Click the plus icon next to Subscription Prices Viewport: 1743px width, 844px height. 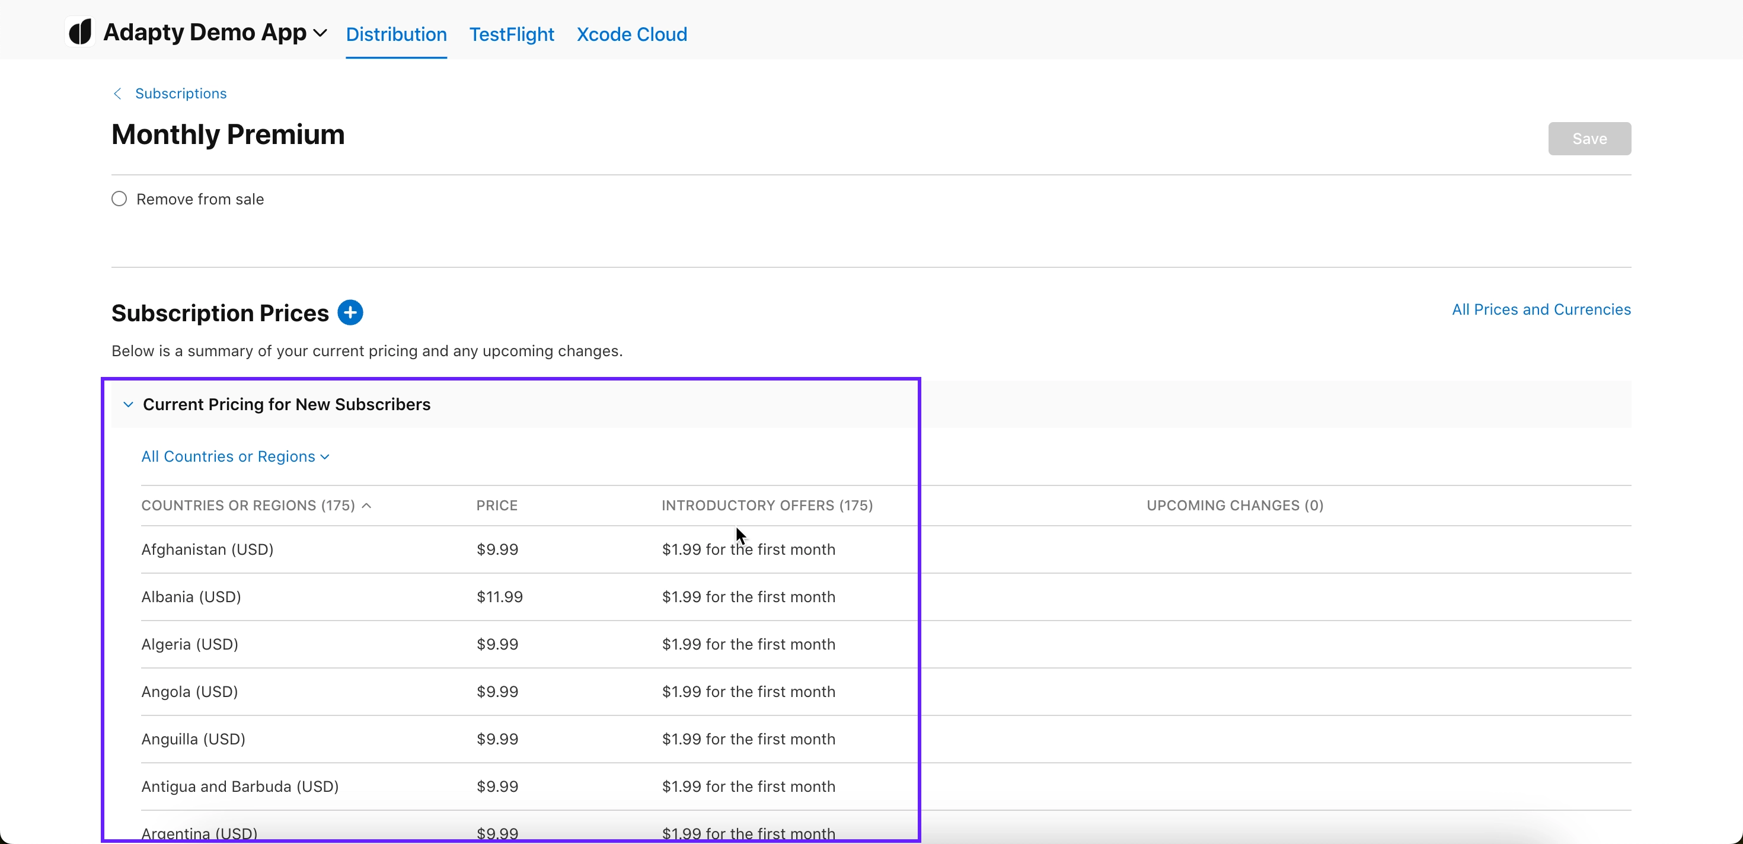click(x=350, y=312)
